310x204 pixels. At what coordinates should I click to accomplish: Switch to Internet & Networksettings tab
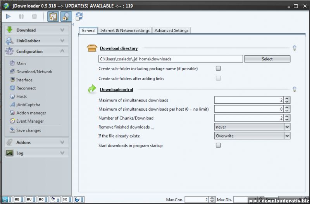125,31
